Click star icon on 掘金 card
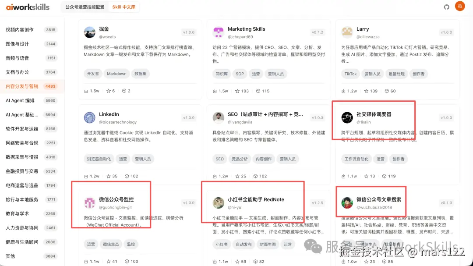 (x=109, y=91)
